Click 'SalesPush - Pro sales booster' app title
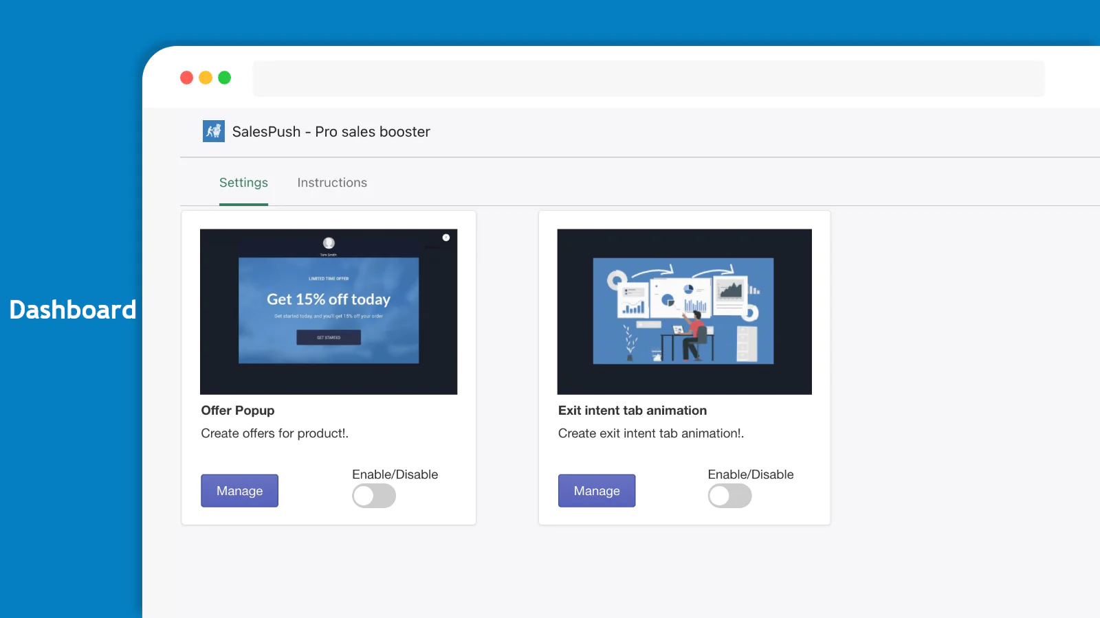This screenshot has height=618, width=1100. tap(331, 132)
